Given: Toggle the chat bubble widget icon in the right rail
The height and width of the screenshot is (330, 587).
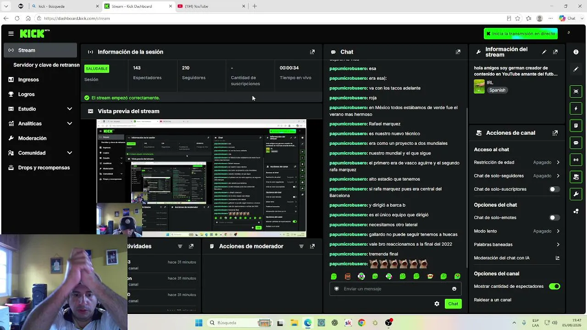Looking at the screenshot, I should (576, 143).
